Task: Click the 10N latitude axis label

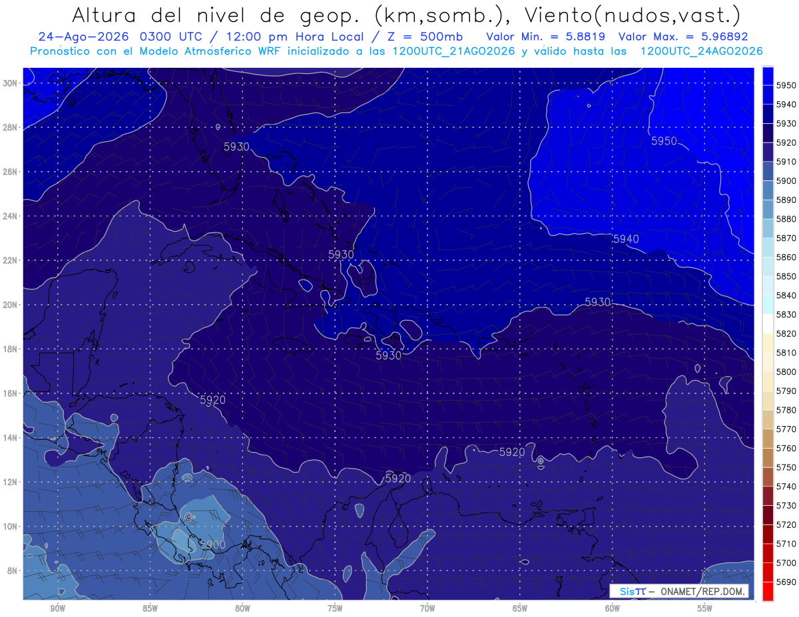Action: click(11, 526)
